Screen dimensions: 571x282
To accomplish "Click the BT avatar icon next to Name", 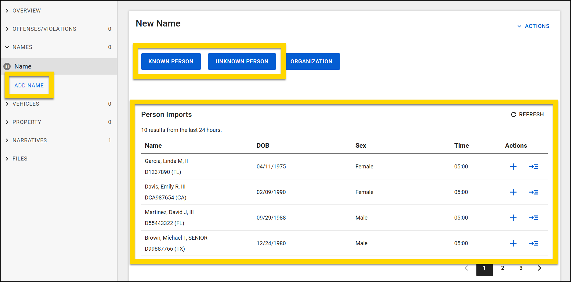I will (x=7, y=66).
